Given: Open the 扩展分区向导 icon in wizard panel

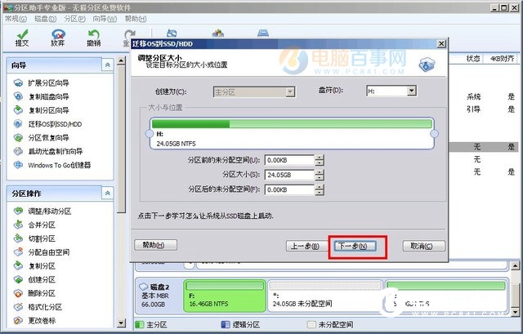Looking at the screenshot, I should [18, 83].
